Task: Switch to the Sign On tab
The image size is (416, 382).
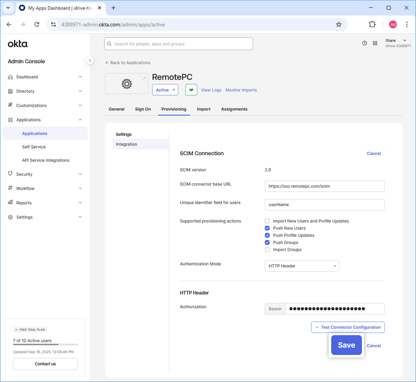Action: pos(143,109)
